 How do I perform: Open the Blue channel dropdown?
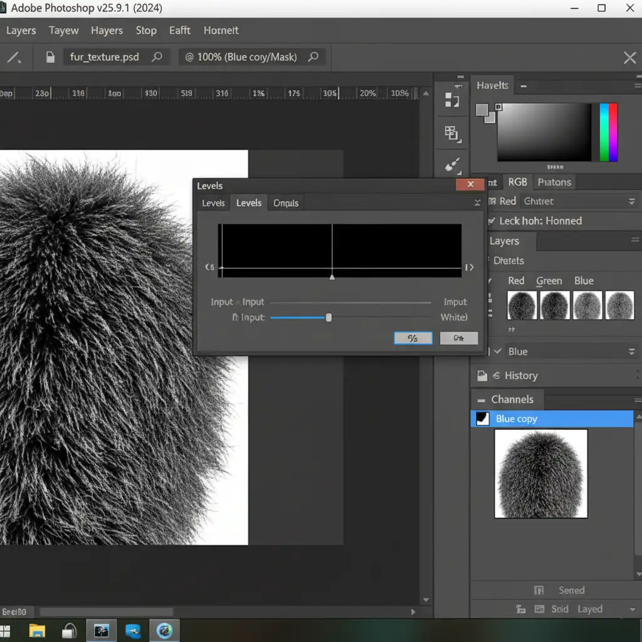(x=631, y=352)
